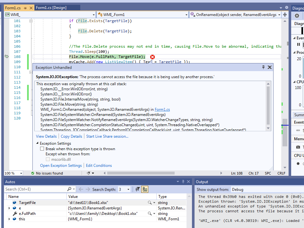Click Copy Details link
Image resolution: width=304 pixels, height=228 pixels.
(x=71, y=136)
